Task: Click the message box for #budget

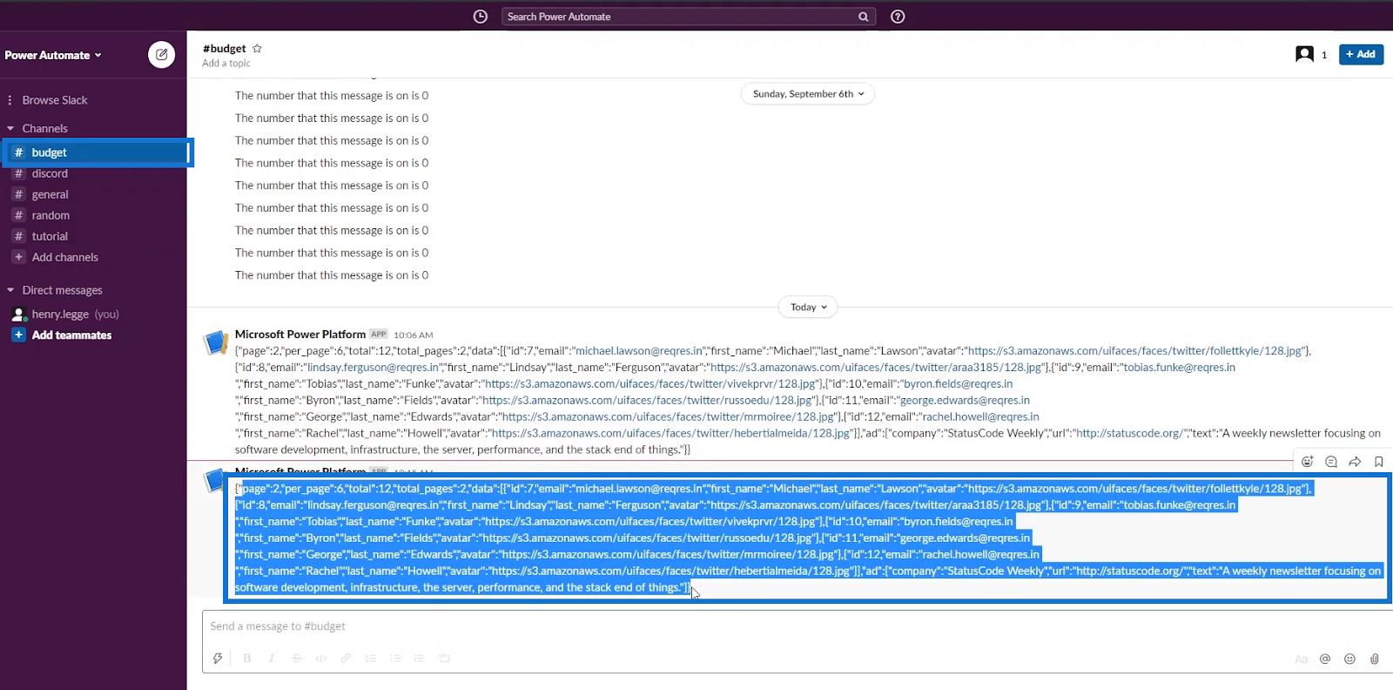Action: coord(797,626)
